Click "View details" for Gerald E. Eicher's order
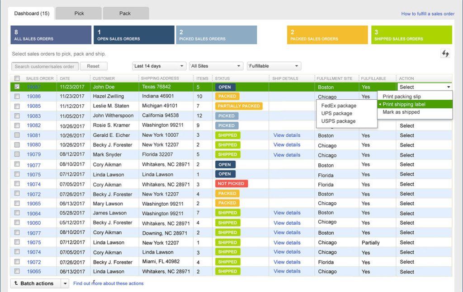This screenshot has width=463, height=292. tap(287, 135)
